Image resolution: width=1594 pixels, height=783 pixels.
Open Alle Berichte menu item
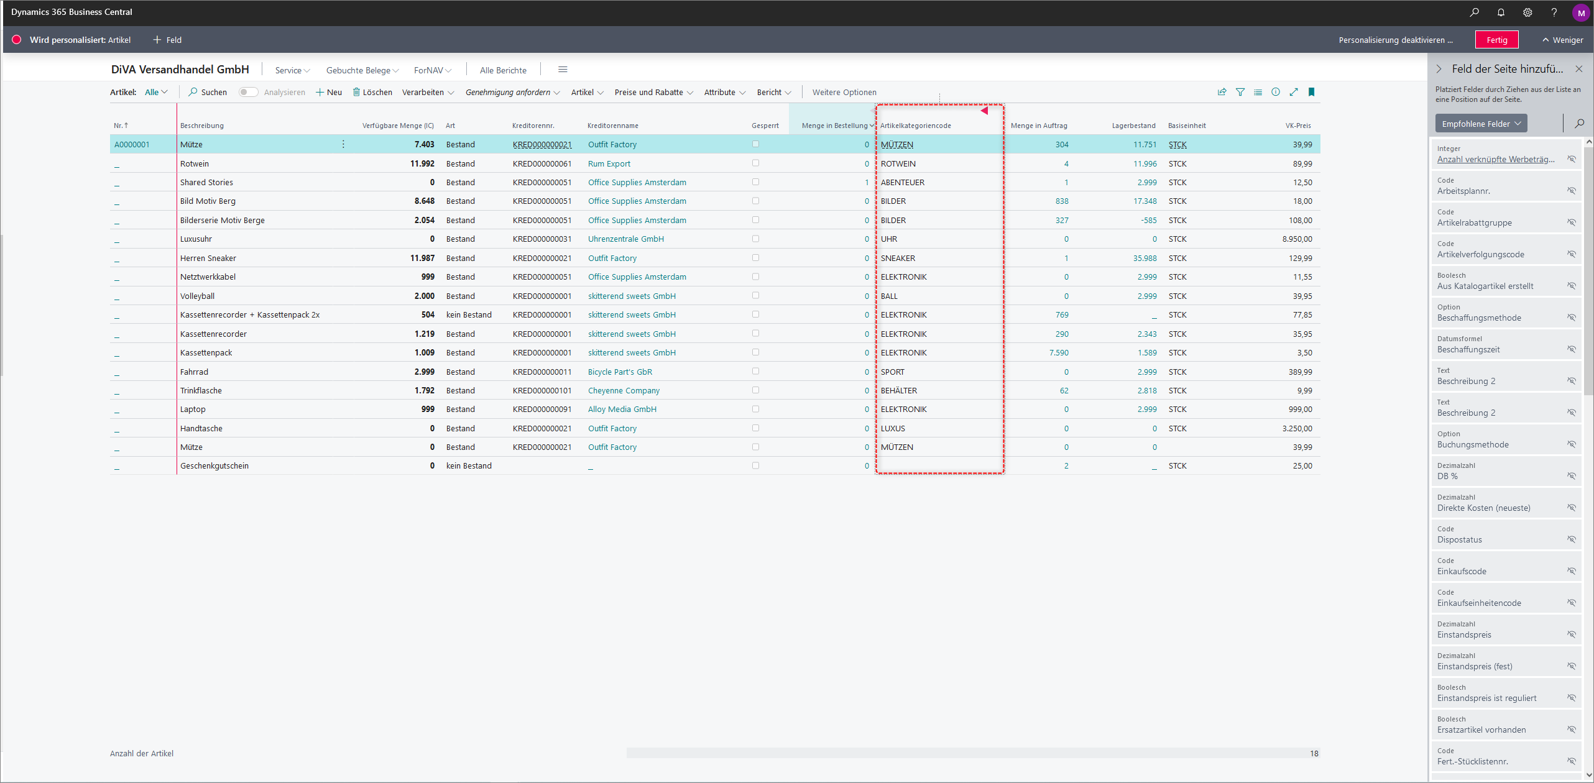(x=503, y=70)
